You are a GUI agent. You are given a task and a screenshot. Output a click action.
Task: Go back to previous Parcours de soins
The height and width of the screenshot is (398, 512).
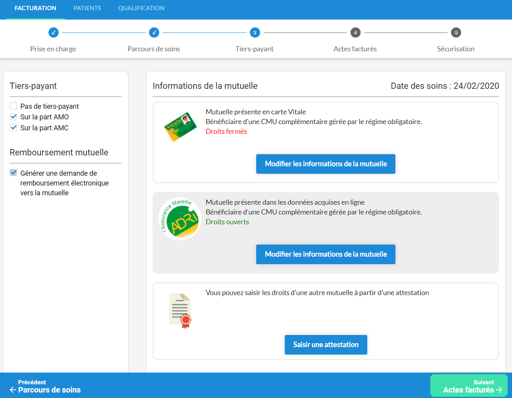coord(45,386)
